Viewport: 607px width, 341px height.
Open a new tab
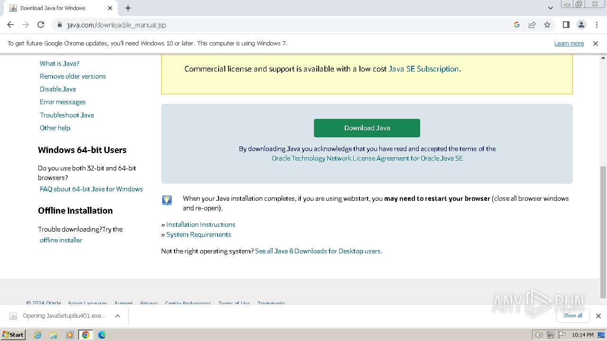point(128,8)
